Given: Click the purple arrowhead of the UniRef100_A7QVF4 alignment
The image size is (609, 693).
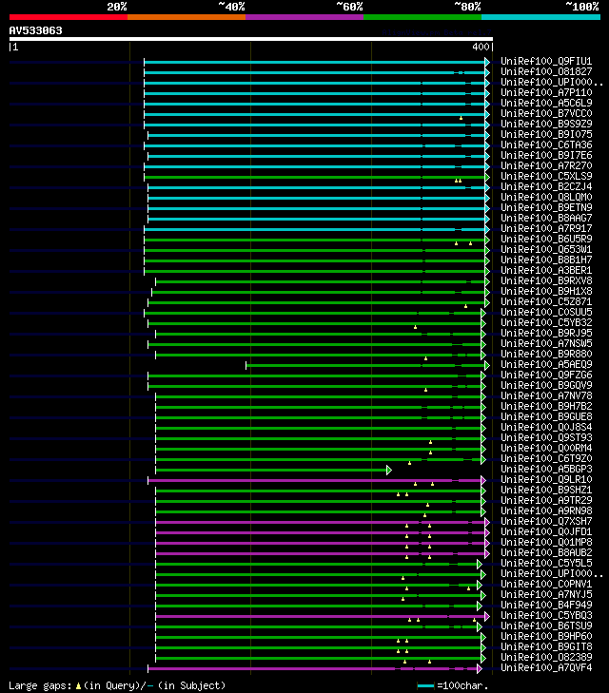Looking at the screenshot, I should (480, 668).
